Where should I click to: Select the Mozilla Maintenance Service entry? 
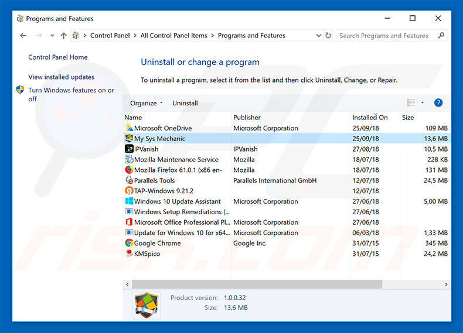(x=287, y=159)
